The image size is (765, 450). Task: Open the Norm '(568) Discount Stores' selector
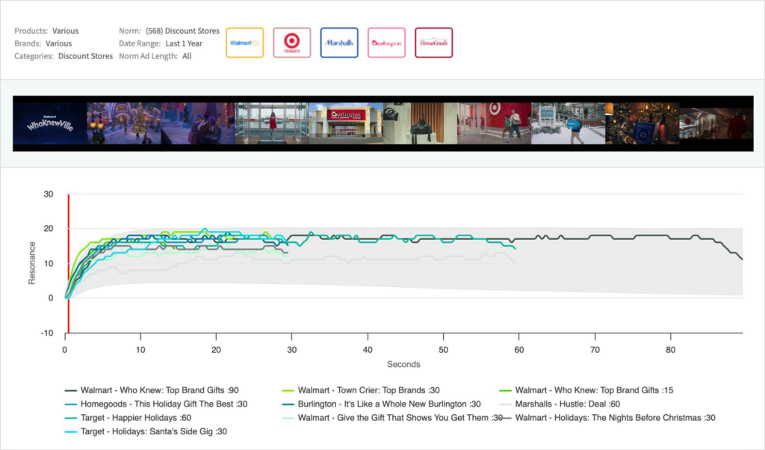[182, 31]
